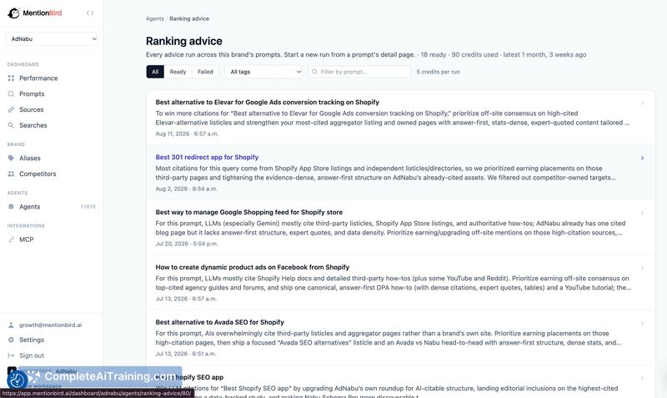Expand chevron on Elevar alternative row

(642, 103)
